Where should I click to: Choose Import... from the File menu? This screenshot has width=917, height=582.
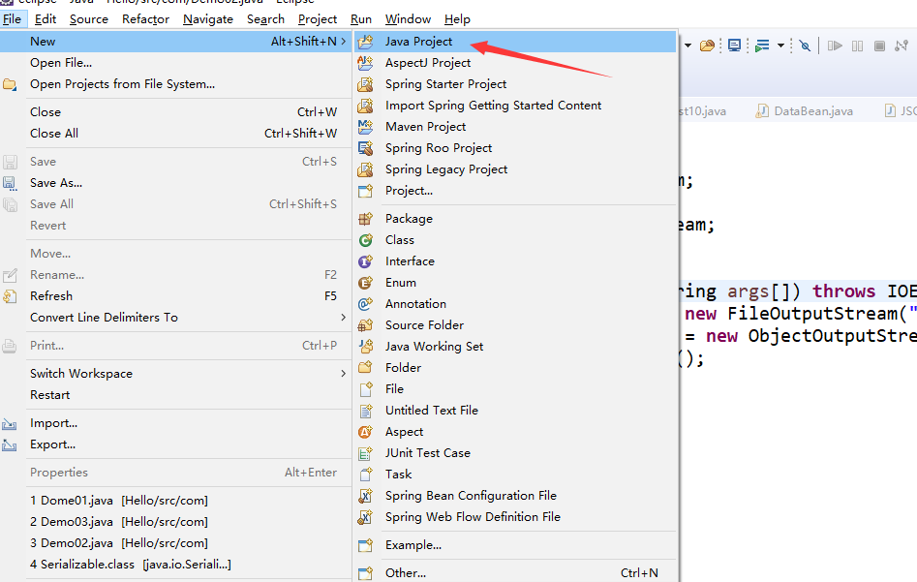[x=53, y=423]
